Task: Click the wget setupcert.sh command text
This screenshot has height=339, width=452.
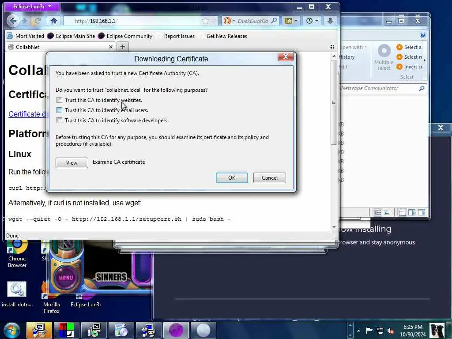Action: point(119,219)
